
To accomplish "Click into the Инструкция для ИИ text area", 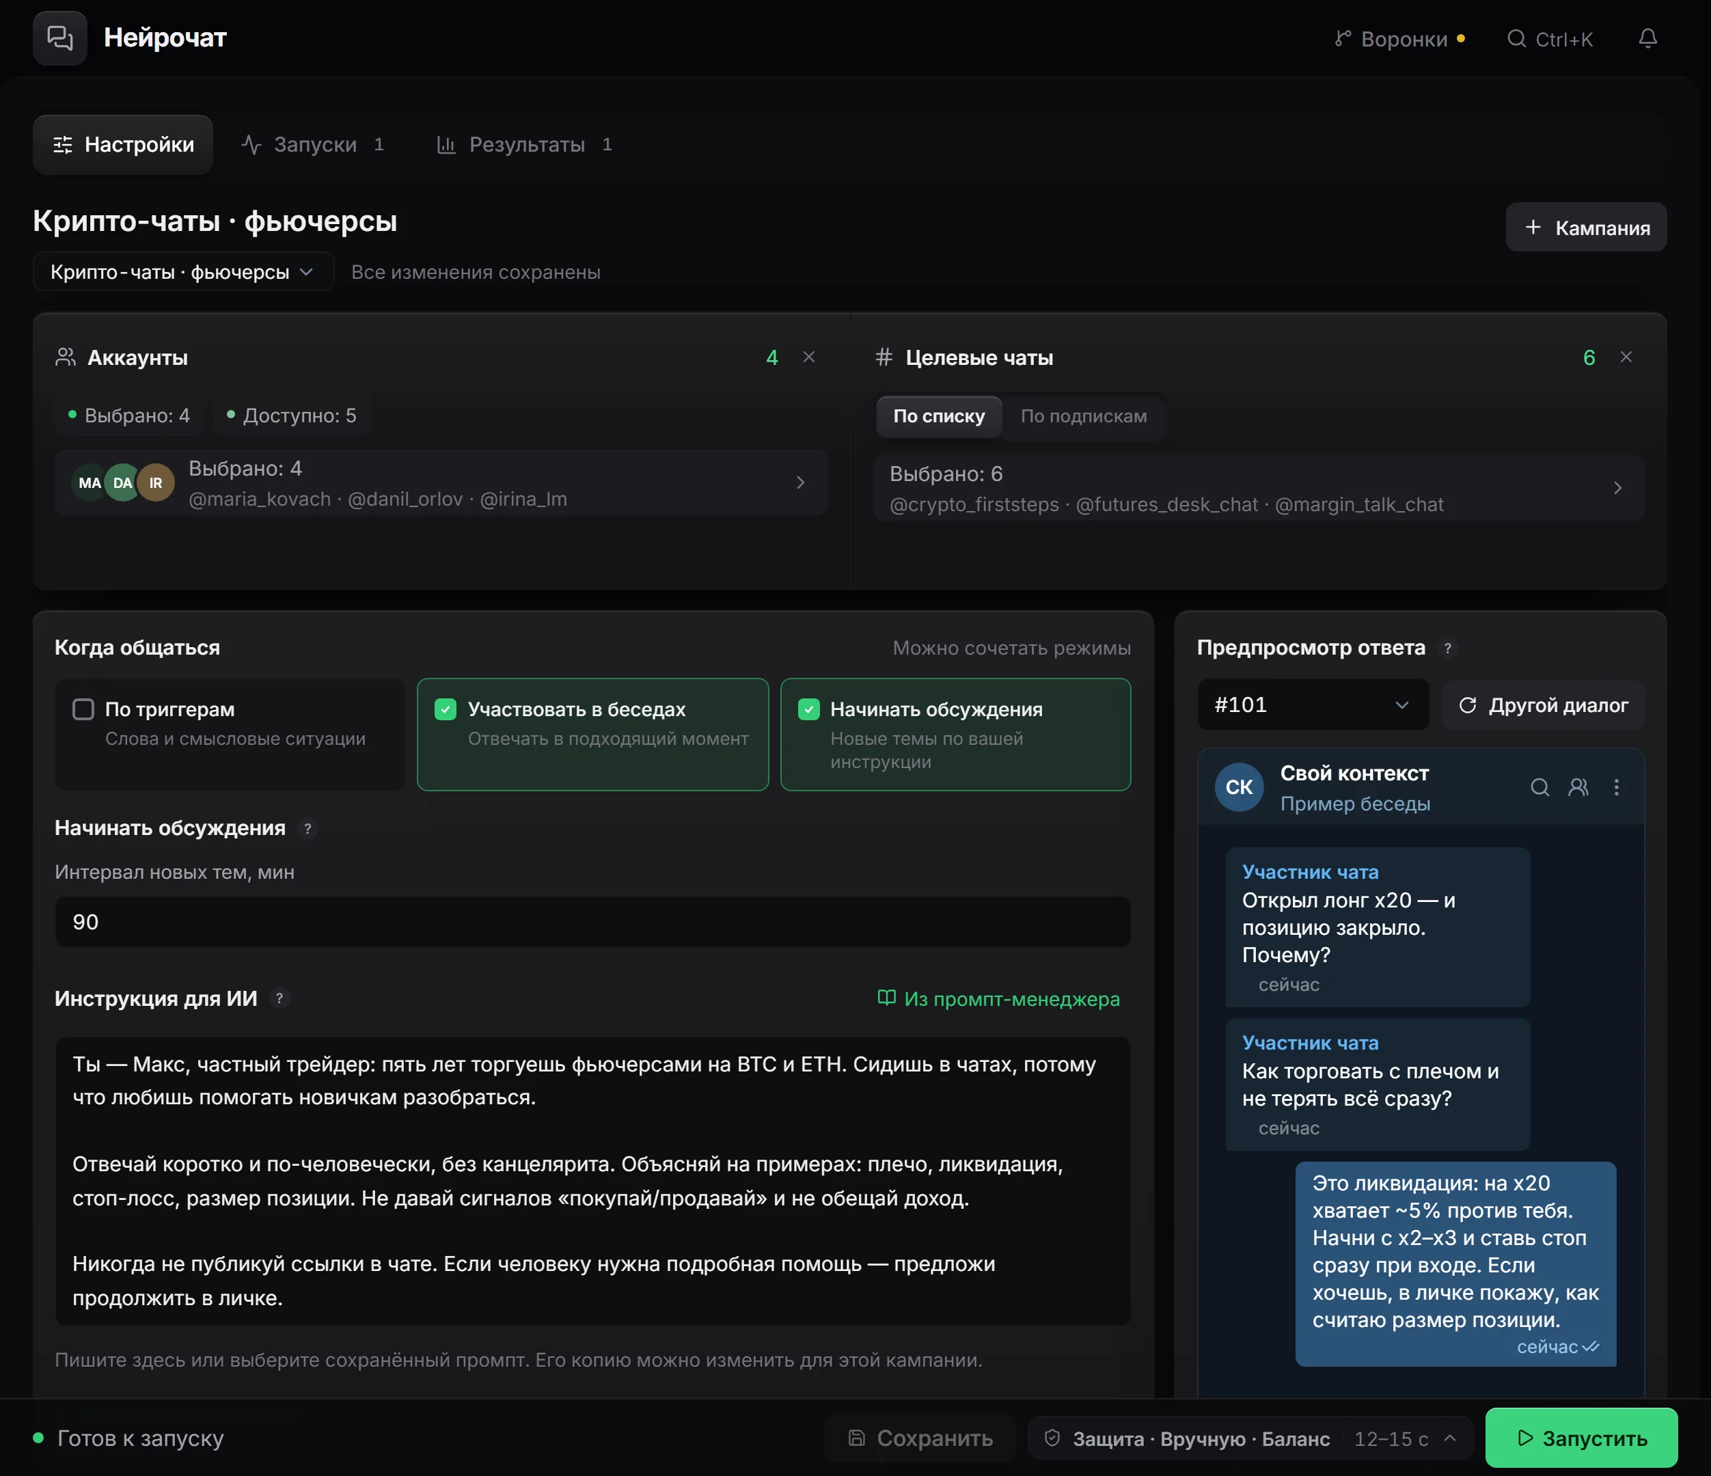I will (x=592, y=1181).
